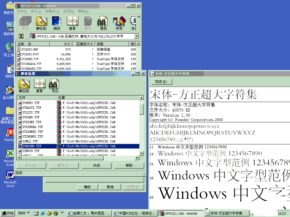The image size is (290, 217).
Task: Open the 金山游侠 desktop shortcut
Action: (9, 92)
